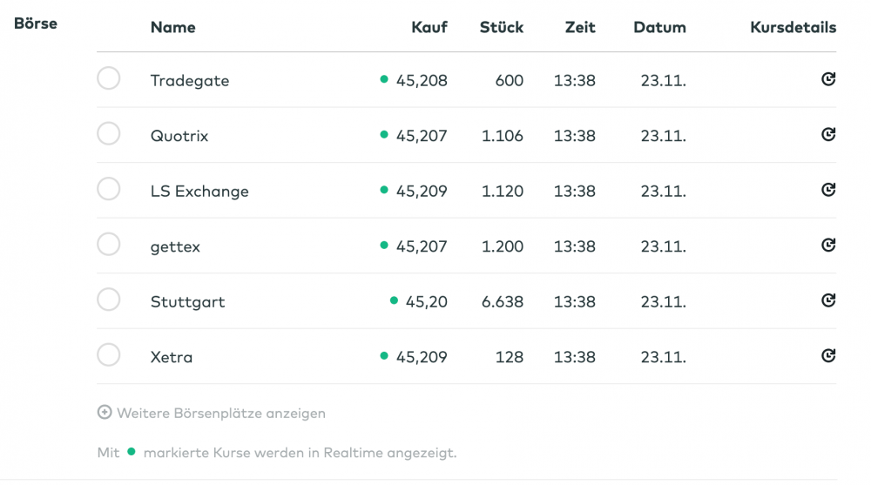871x485 pixels.
Task: Refresh the Quotrix price details
Action: coord(828,135)
